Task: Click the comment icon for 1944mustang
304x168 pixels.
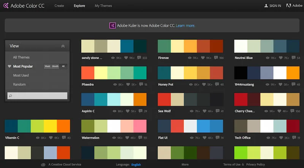Action: click(293, 84)
